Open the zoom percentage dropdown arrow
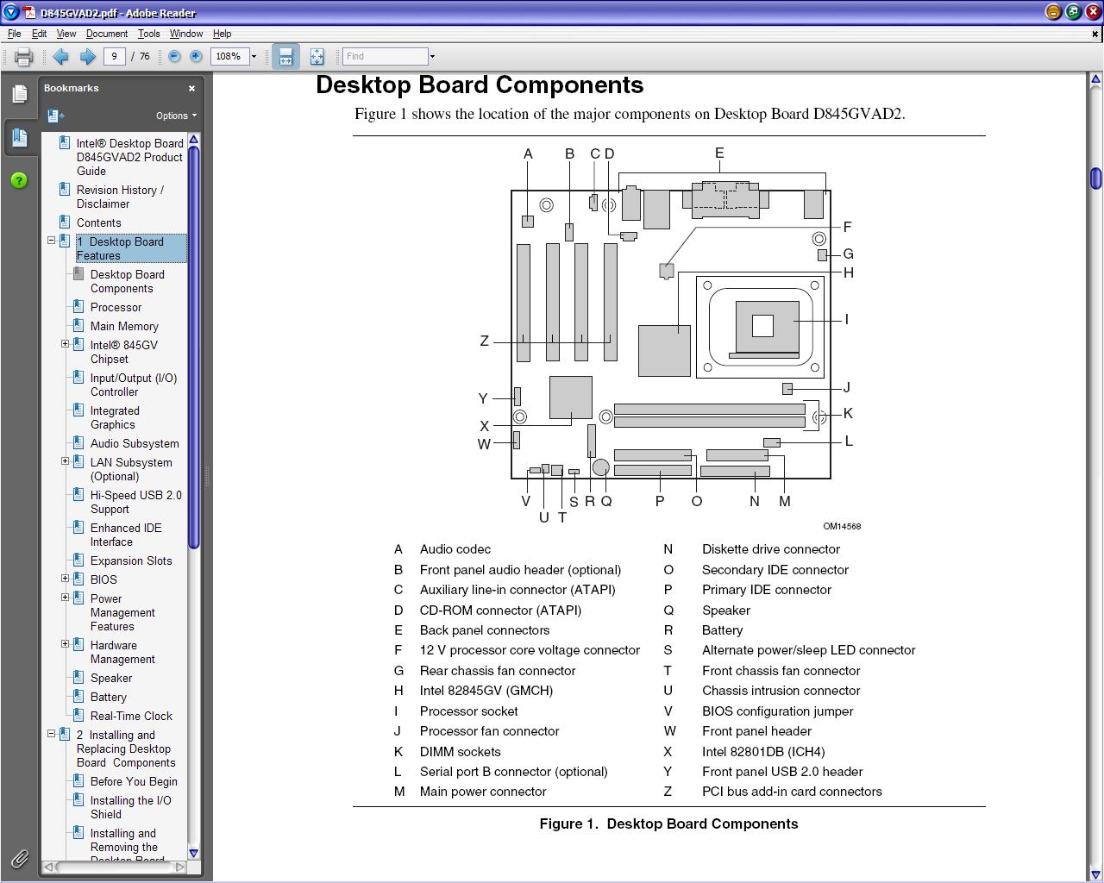The image size is (1104, 883). click(254, 57)
